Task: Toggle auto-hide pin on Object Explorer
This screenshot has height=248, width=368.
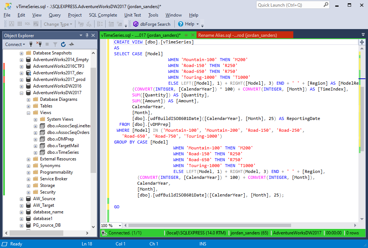Action: point(87,35)
